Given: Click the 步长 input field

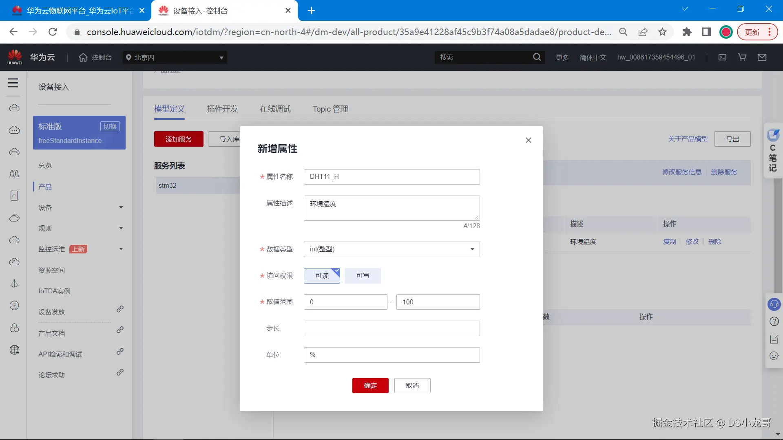Looking at the screenshot, I should point(391,328).
